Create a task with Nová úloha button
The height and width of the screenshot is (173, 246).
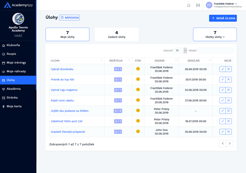(223, 18)
